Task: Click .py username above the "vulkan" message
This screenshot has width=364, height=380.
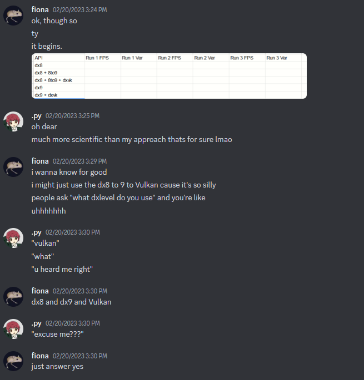Action: [x=37, y=232]
